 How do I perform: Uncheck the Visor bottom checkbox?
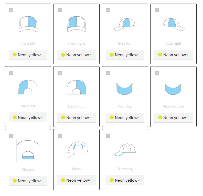[x=157, y=73]
